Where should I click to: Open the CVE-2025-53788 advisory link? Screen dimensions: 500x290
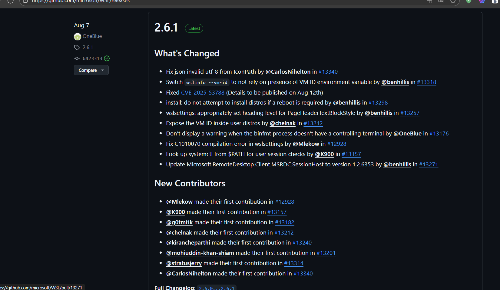[203, 93]
